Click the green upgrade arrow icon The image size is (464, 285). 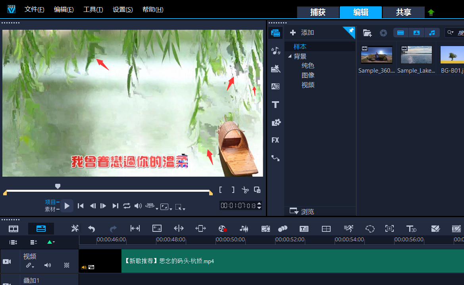coord(431,12)
